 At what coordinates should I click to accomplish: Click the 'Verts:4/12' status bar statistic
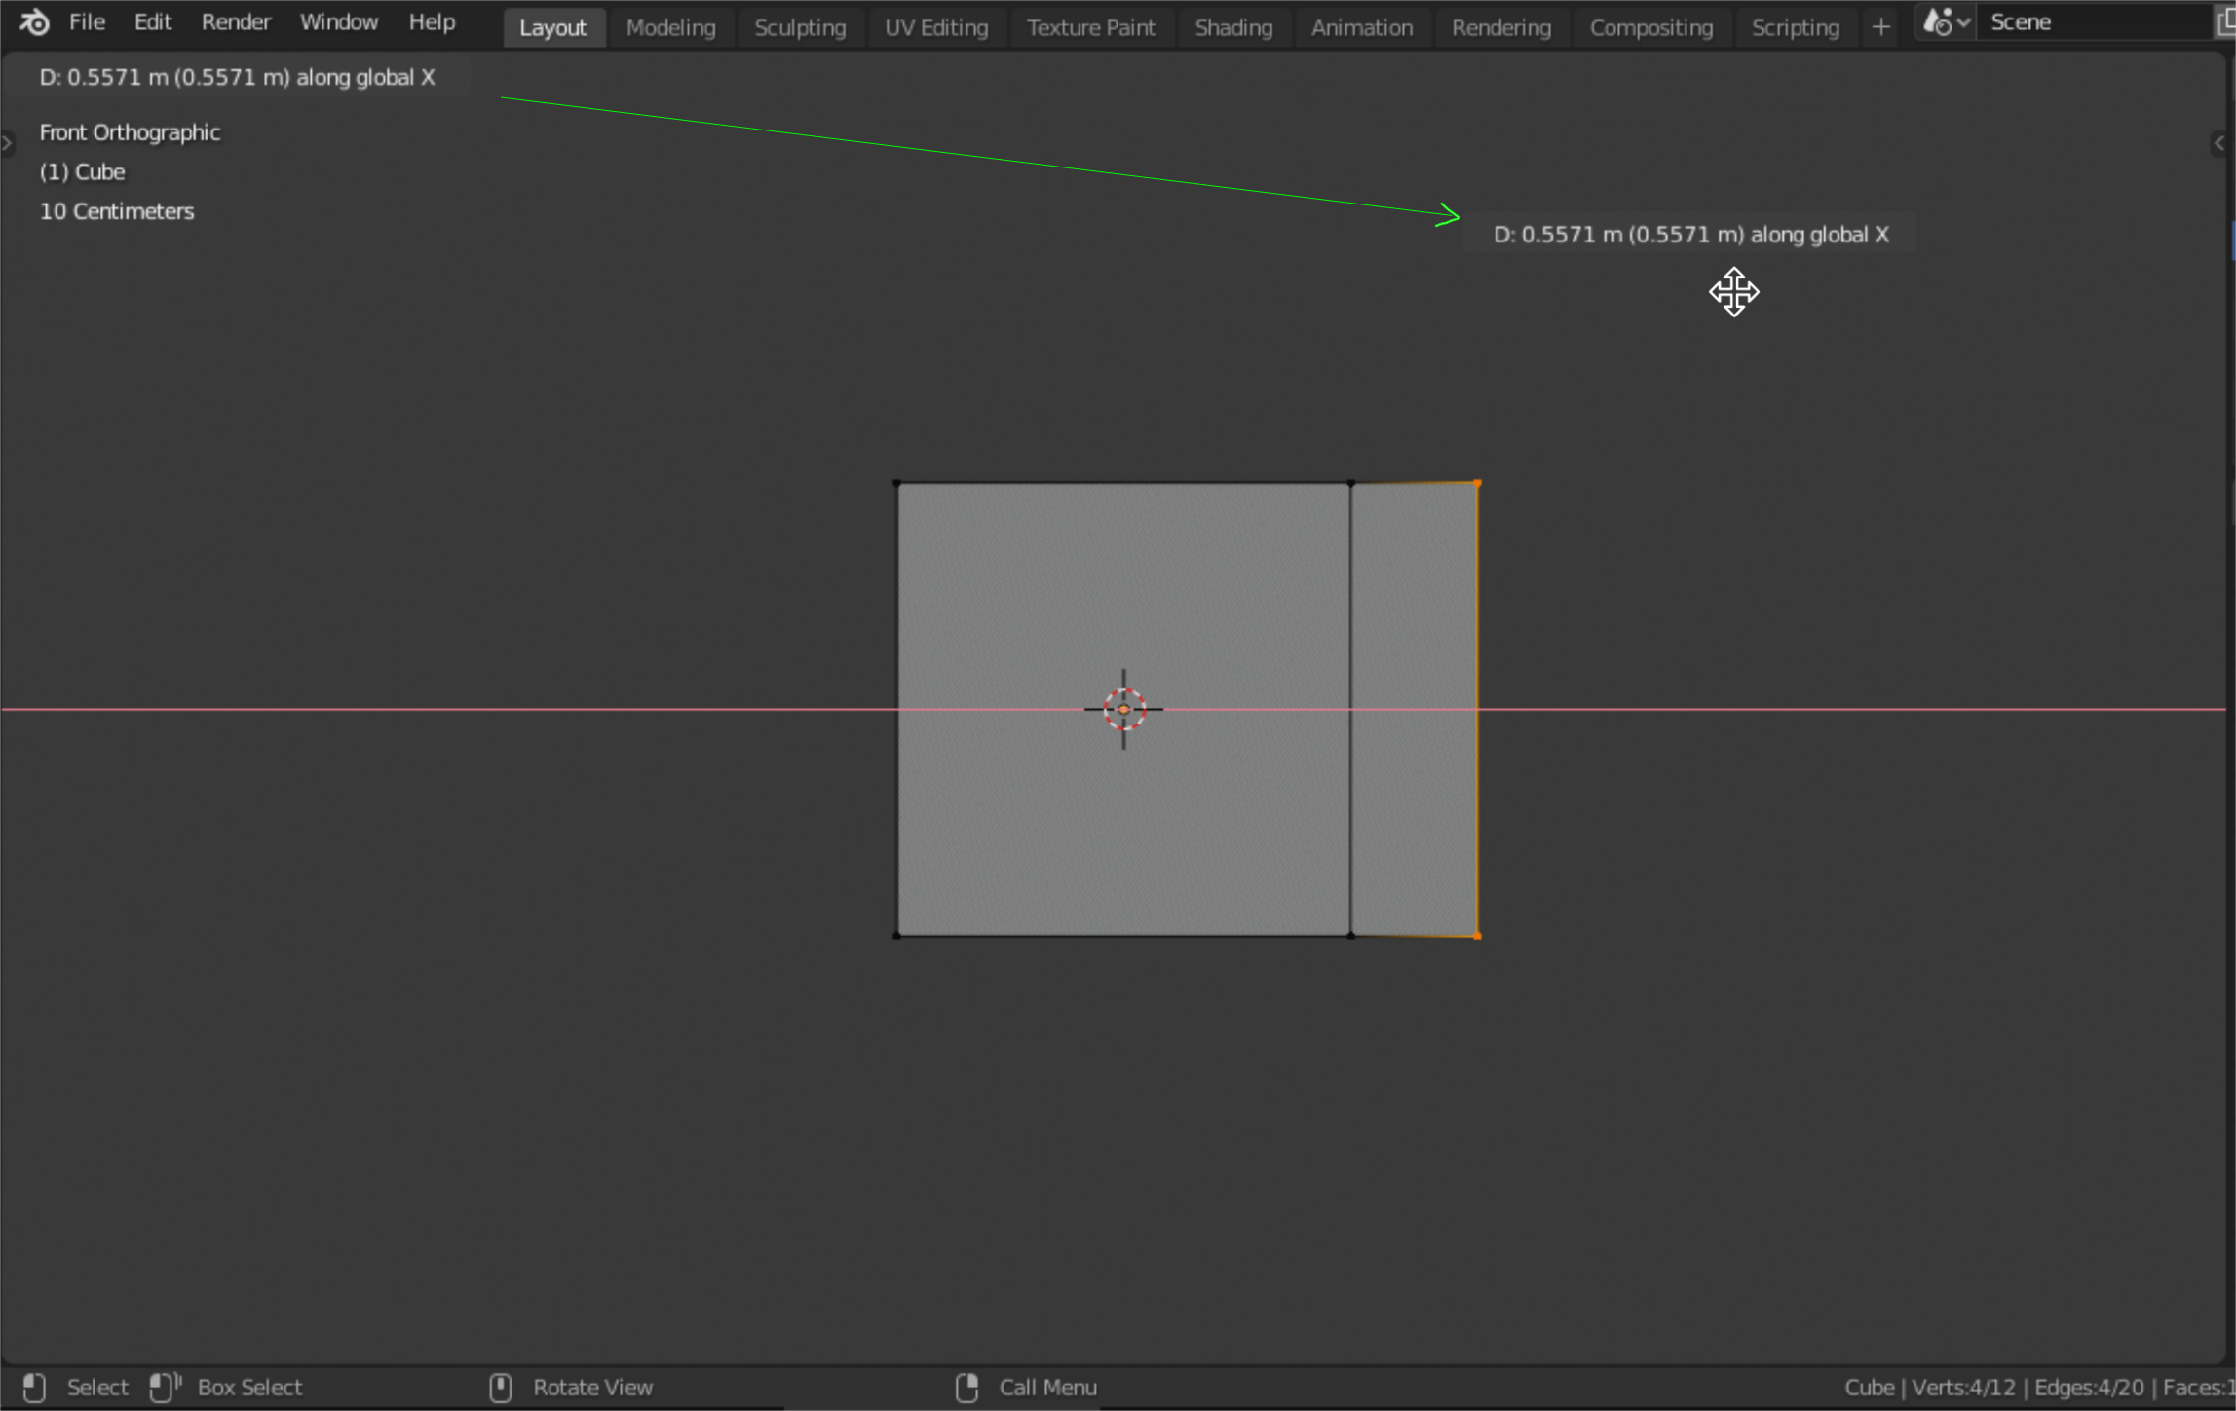click(1963, 1387)
